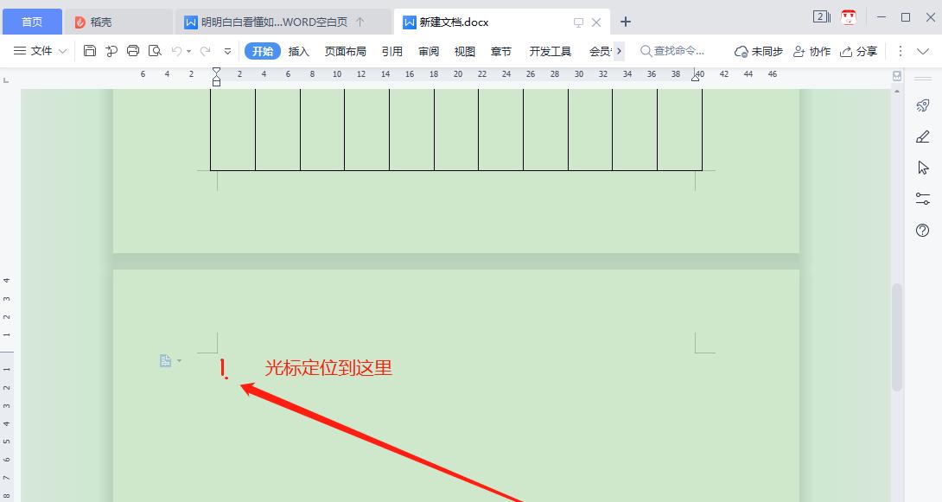Click the 查找命令 search field
The height and width of the screenshot is (502, 942).
click(673, 51)
